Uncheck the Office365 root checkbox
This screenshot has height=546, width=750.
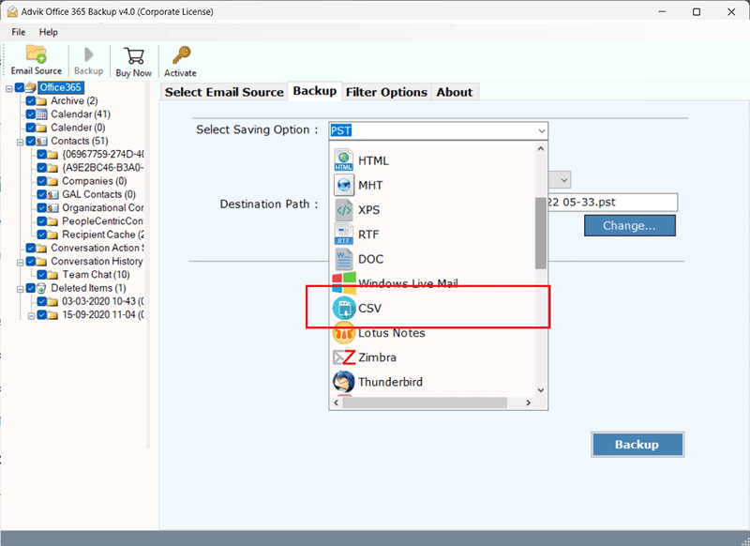click(x=20, y=87)
